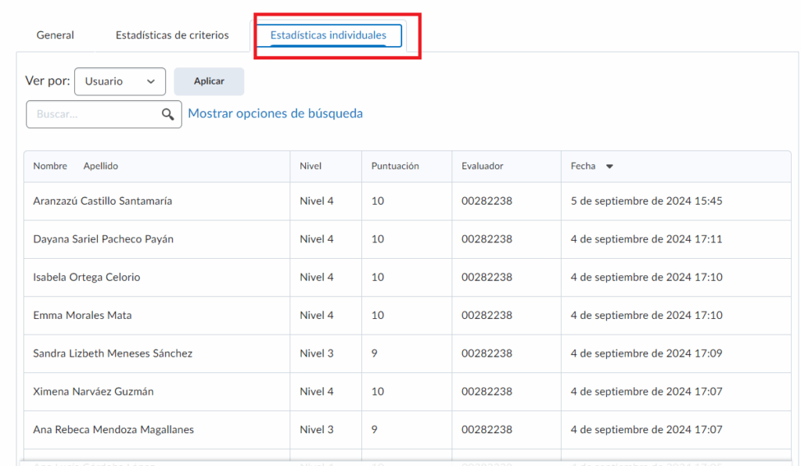Screen dimensions: 801x466
Task: Click the Fecha descending sort arrow
Action: coord(609,167)
